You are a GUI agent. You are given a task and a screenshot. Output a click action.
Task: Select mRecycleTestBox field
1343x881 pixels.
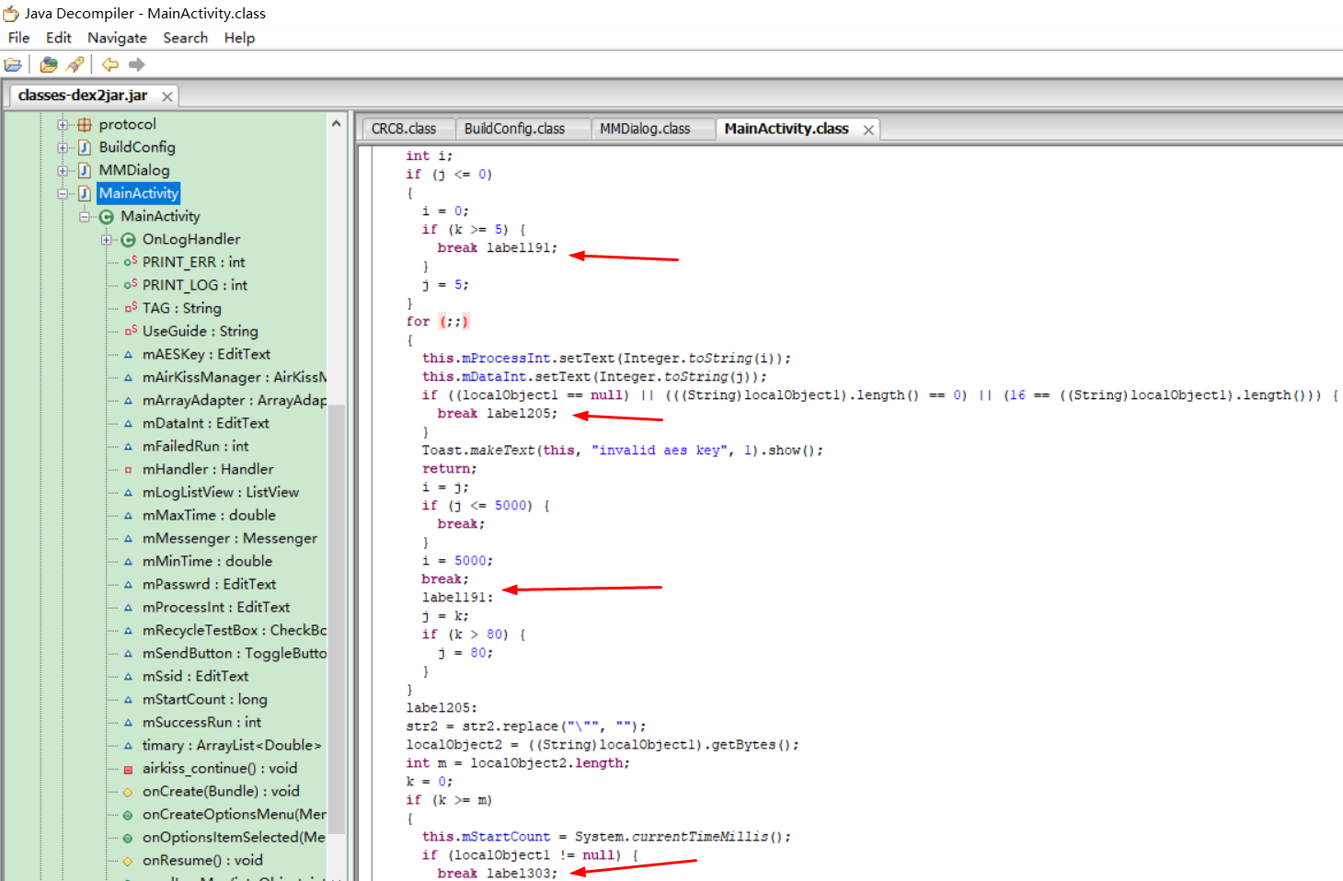point(235,630)
